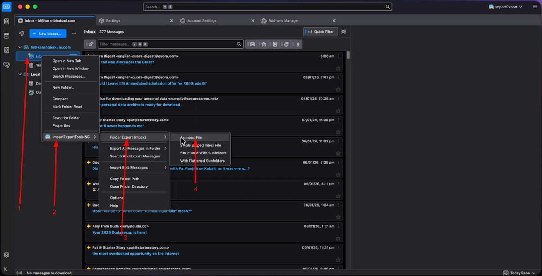Open Settings gear in bottom-left sidebar
This screenshot has height=276, width=542.
tap(7, 255)
